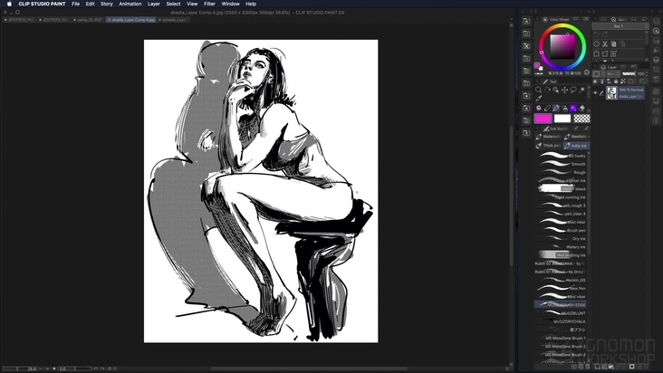Click the 3D cube icon in far-right dock

point(656,60)
